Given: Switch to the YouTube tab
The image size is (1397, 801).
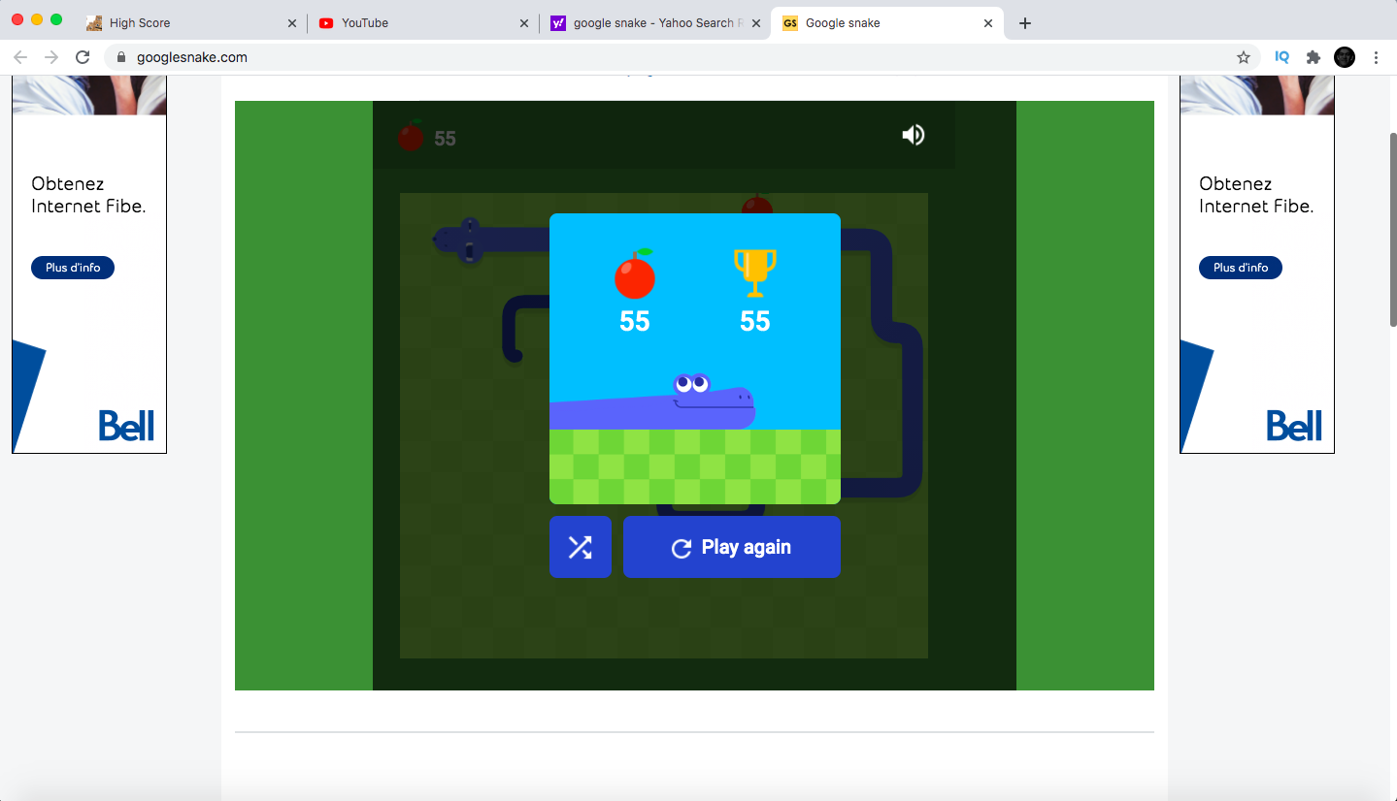Looking at the screenshot, I should [423, 23].
